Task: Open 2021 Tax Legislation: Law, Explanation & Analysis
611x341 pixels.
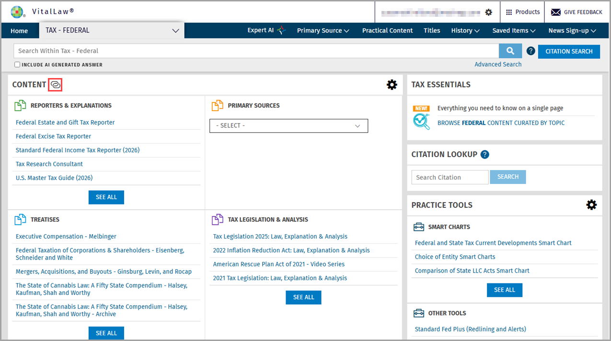Action: [x=280, y=278]
